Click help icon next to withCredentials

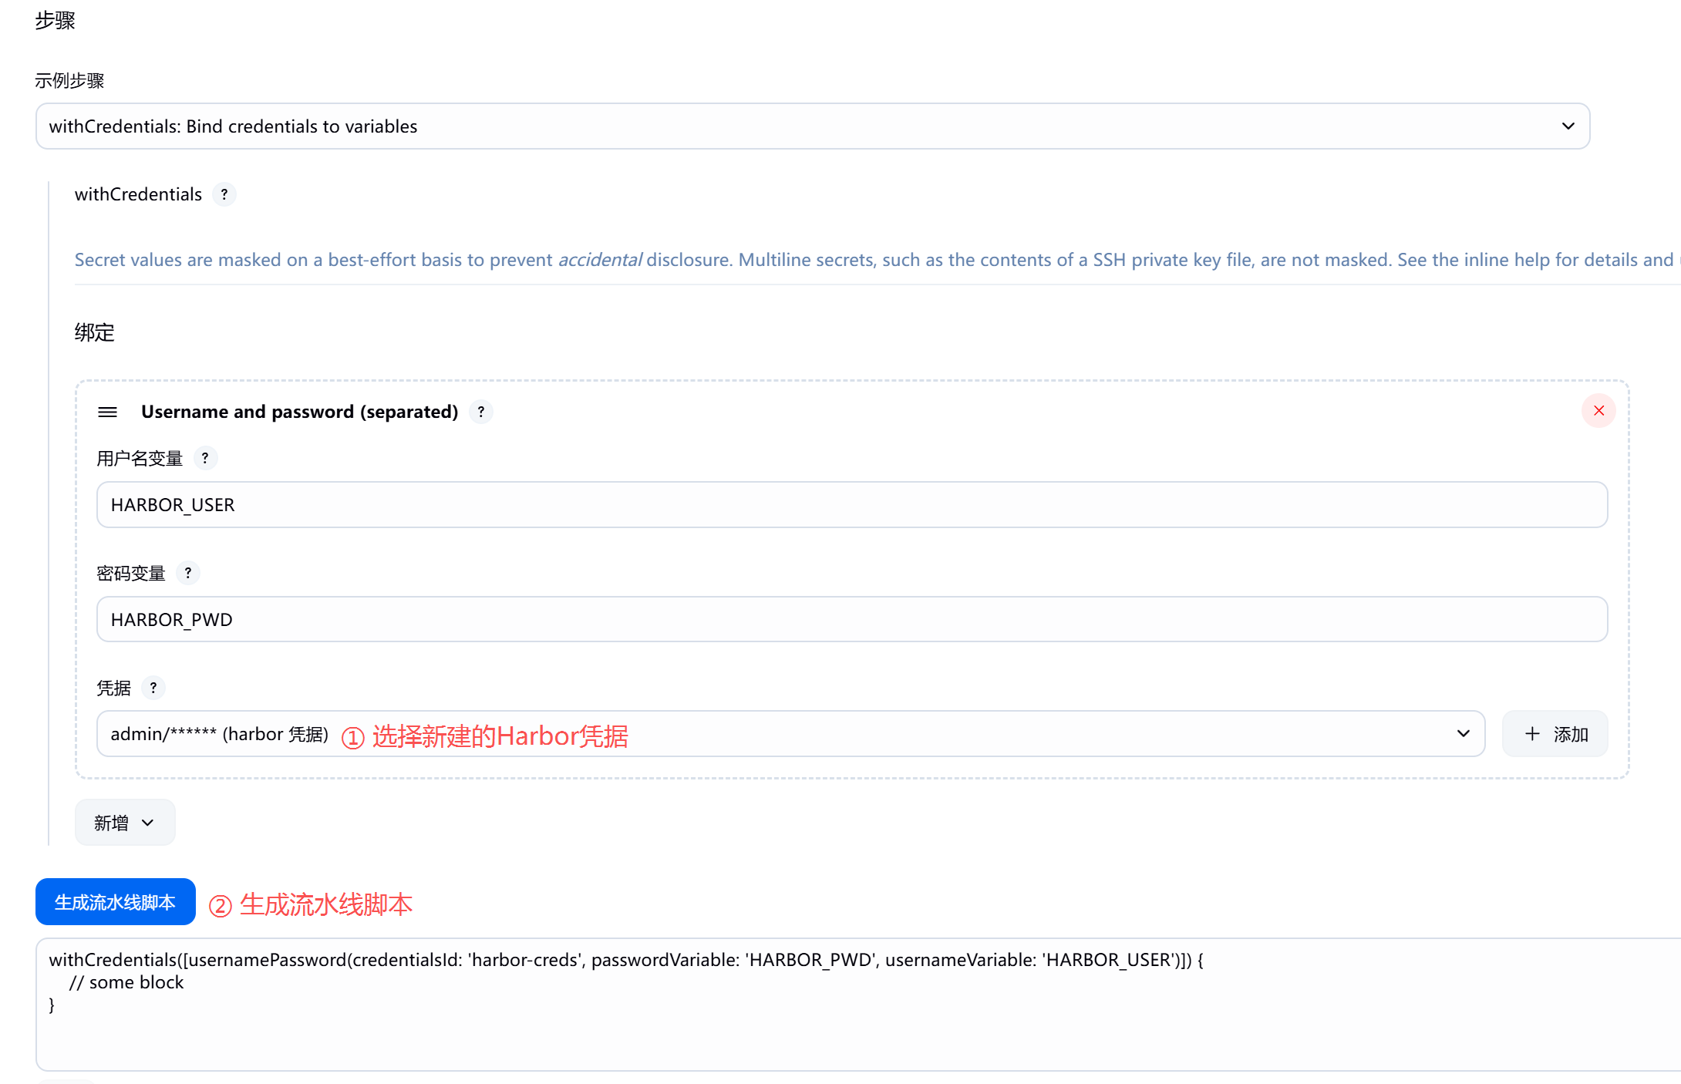click(x=224, y=194)
